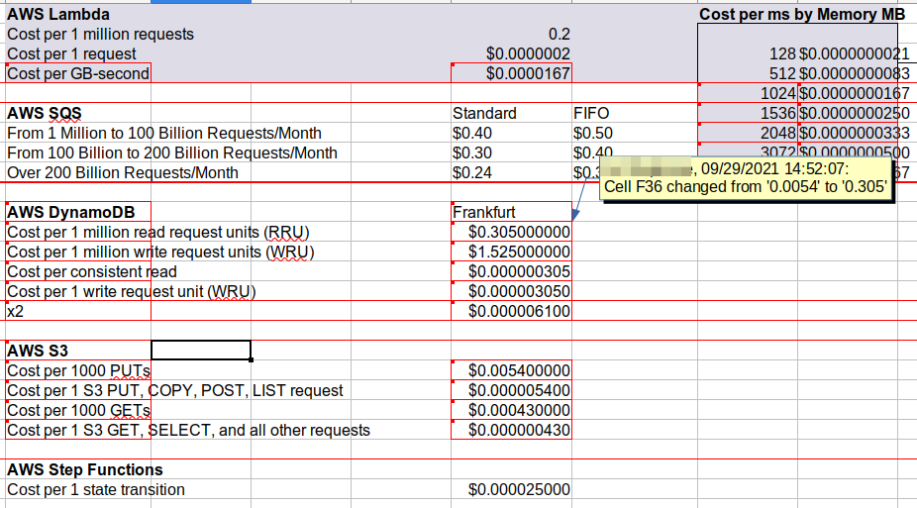Select 'Cost per 1 million read request units (RRU)'

[x=157, y=232]
